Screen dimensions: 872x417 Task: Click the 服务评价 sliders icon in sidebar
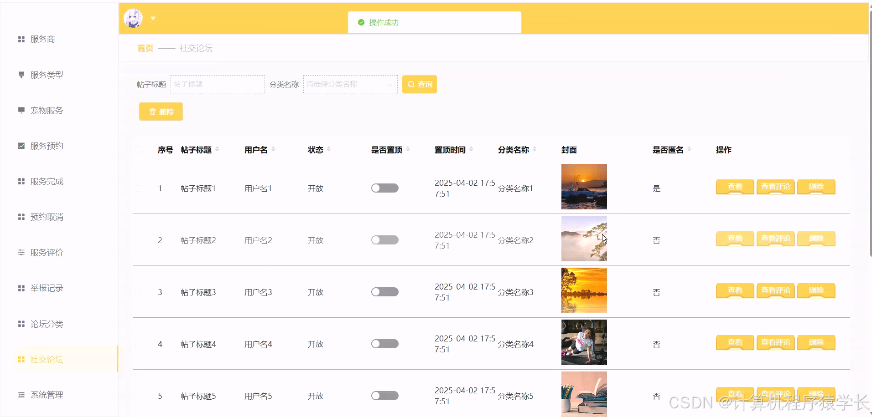click(21, 252)
